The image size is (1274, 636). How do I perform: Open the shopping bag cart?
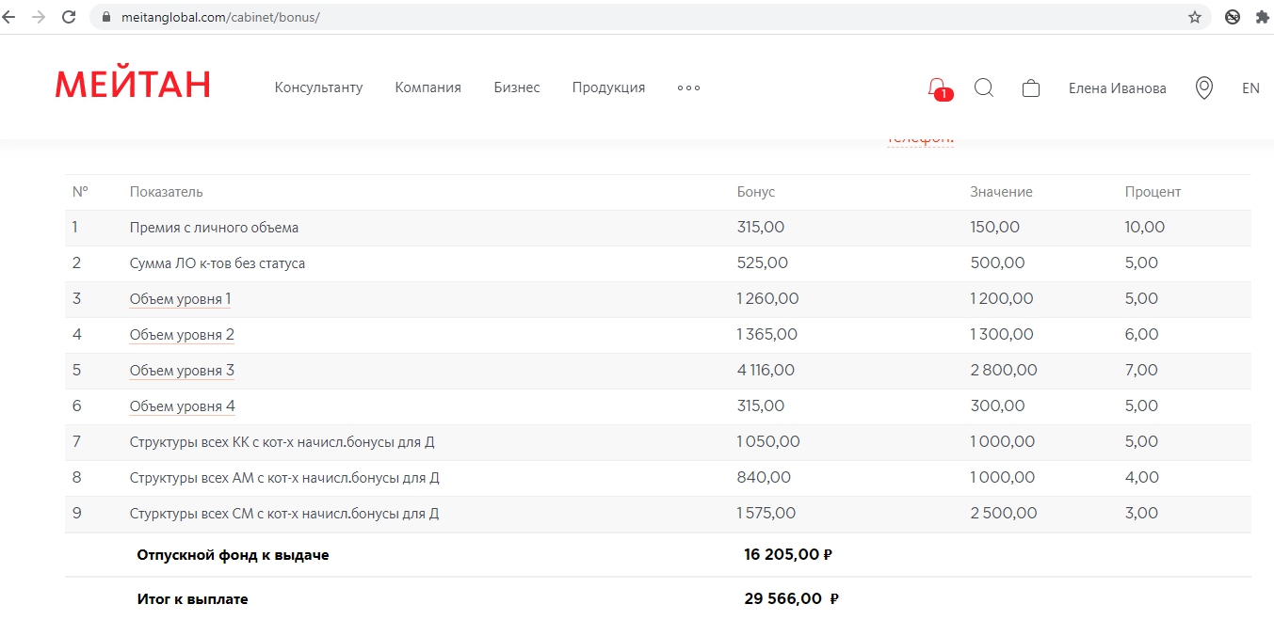1031,88
